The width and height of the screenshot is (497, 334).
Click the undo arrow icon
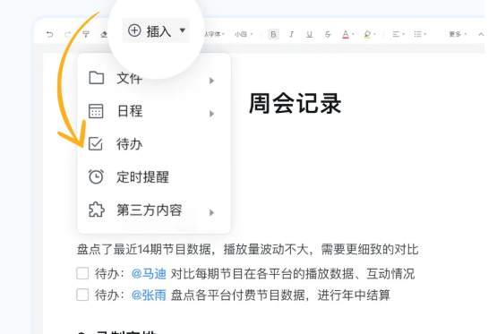pos(50,34)
